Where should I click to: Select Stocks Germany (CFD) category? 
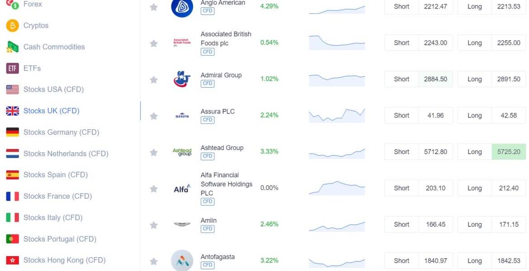point(61,132)
